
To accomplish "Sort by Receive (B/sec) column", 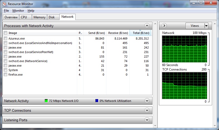I will 118,33.
